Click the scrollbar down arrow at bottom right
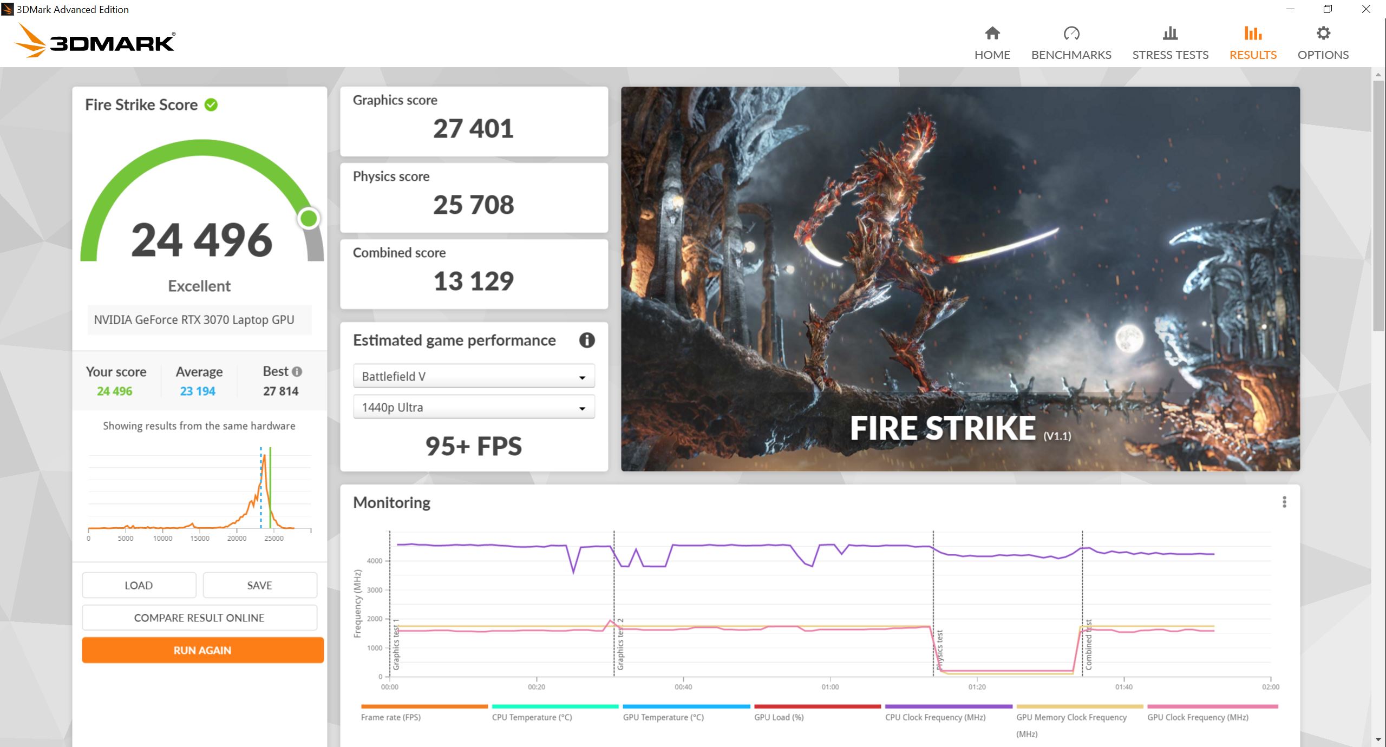 pyautogui.click(x=1378, y=739)
